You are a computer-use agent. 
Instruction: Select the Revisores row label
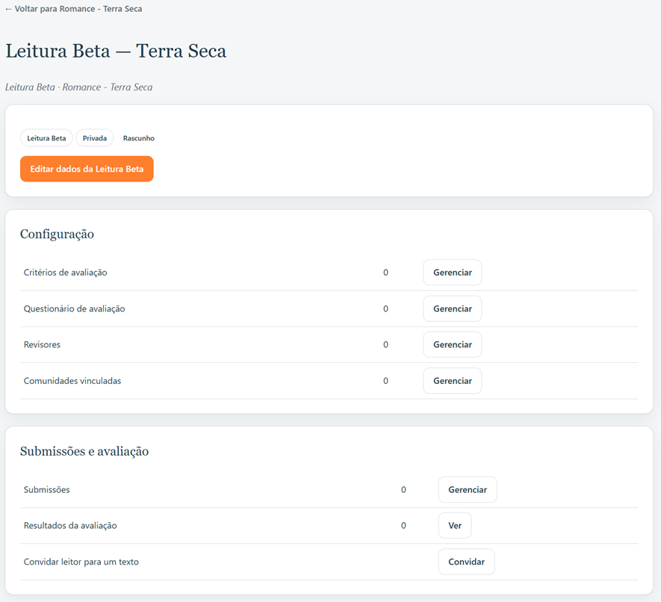42,344
